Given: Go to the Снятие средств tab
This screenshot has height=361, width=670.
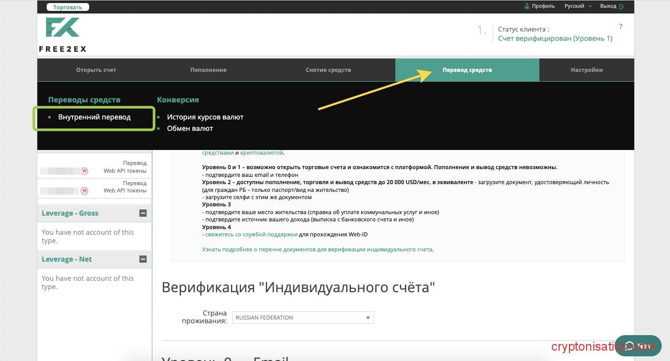Looking at the screenshot, I should (328, 70).
